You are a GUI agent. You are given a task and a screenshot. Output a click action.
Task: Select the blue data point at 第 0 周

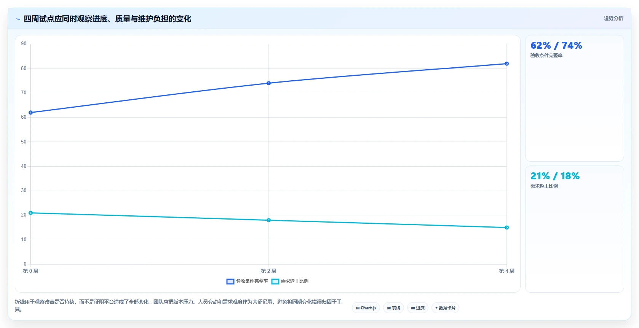31,113
